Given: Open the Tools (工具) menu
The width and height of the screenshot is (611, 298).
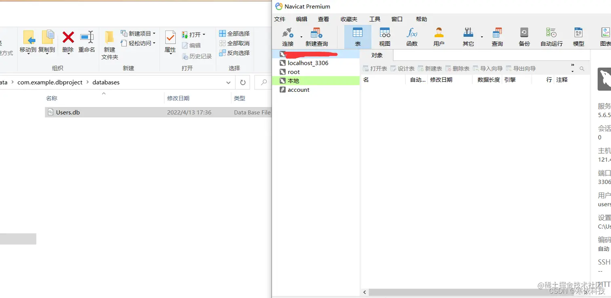Looking at the screenshot, I should pyautogui.click(x=375, y=19).
